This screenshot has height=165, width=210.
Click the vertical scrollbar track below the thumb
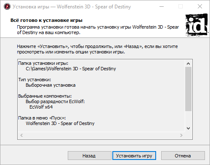(x=188, y=118)
